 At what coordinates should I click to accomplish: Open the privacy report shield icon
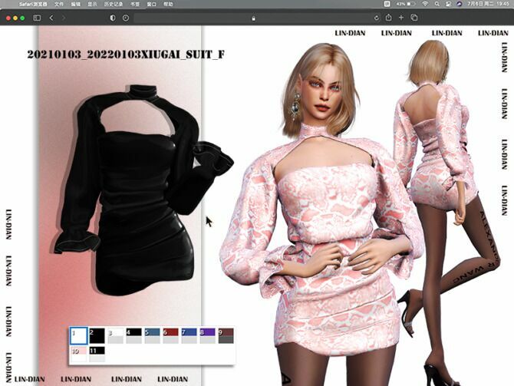pyautogui.click(x=113, y=18)
